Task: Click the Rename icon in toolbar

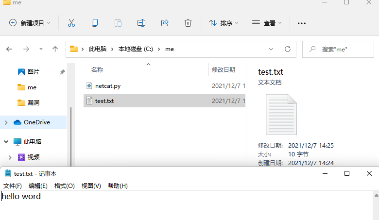Action: pyautogui.click(x=141, y=23)
